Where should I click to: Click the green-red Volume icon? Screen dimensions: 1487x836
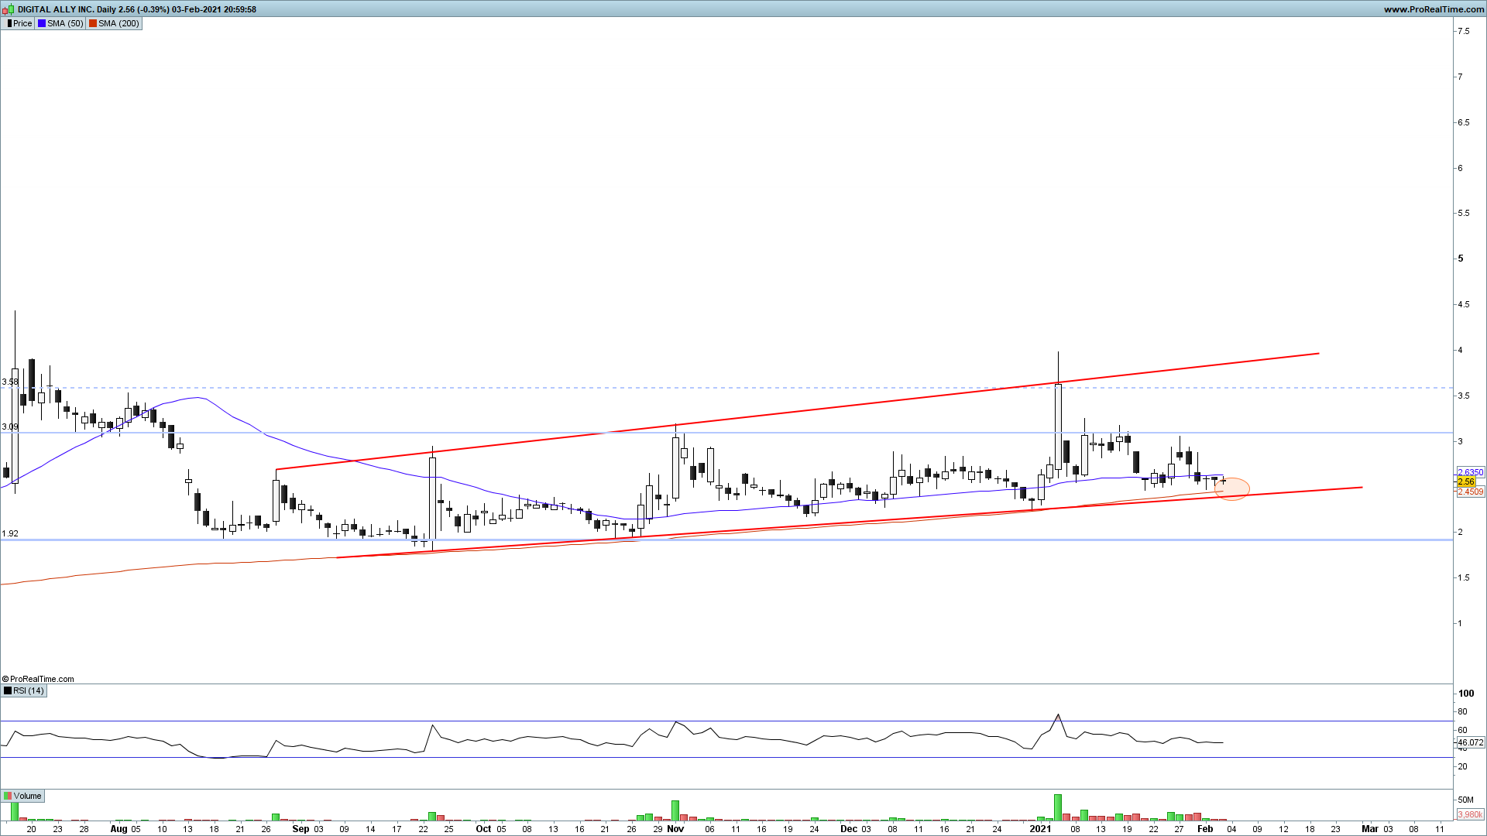tap(8, 796)
